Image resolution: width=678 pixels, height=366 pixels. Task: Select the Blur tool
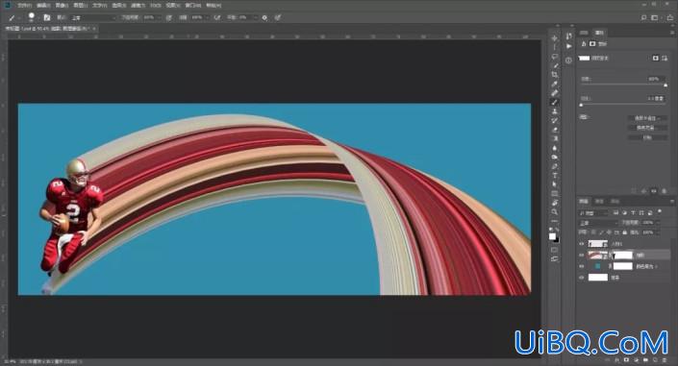[555, 147]
